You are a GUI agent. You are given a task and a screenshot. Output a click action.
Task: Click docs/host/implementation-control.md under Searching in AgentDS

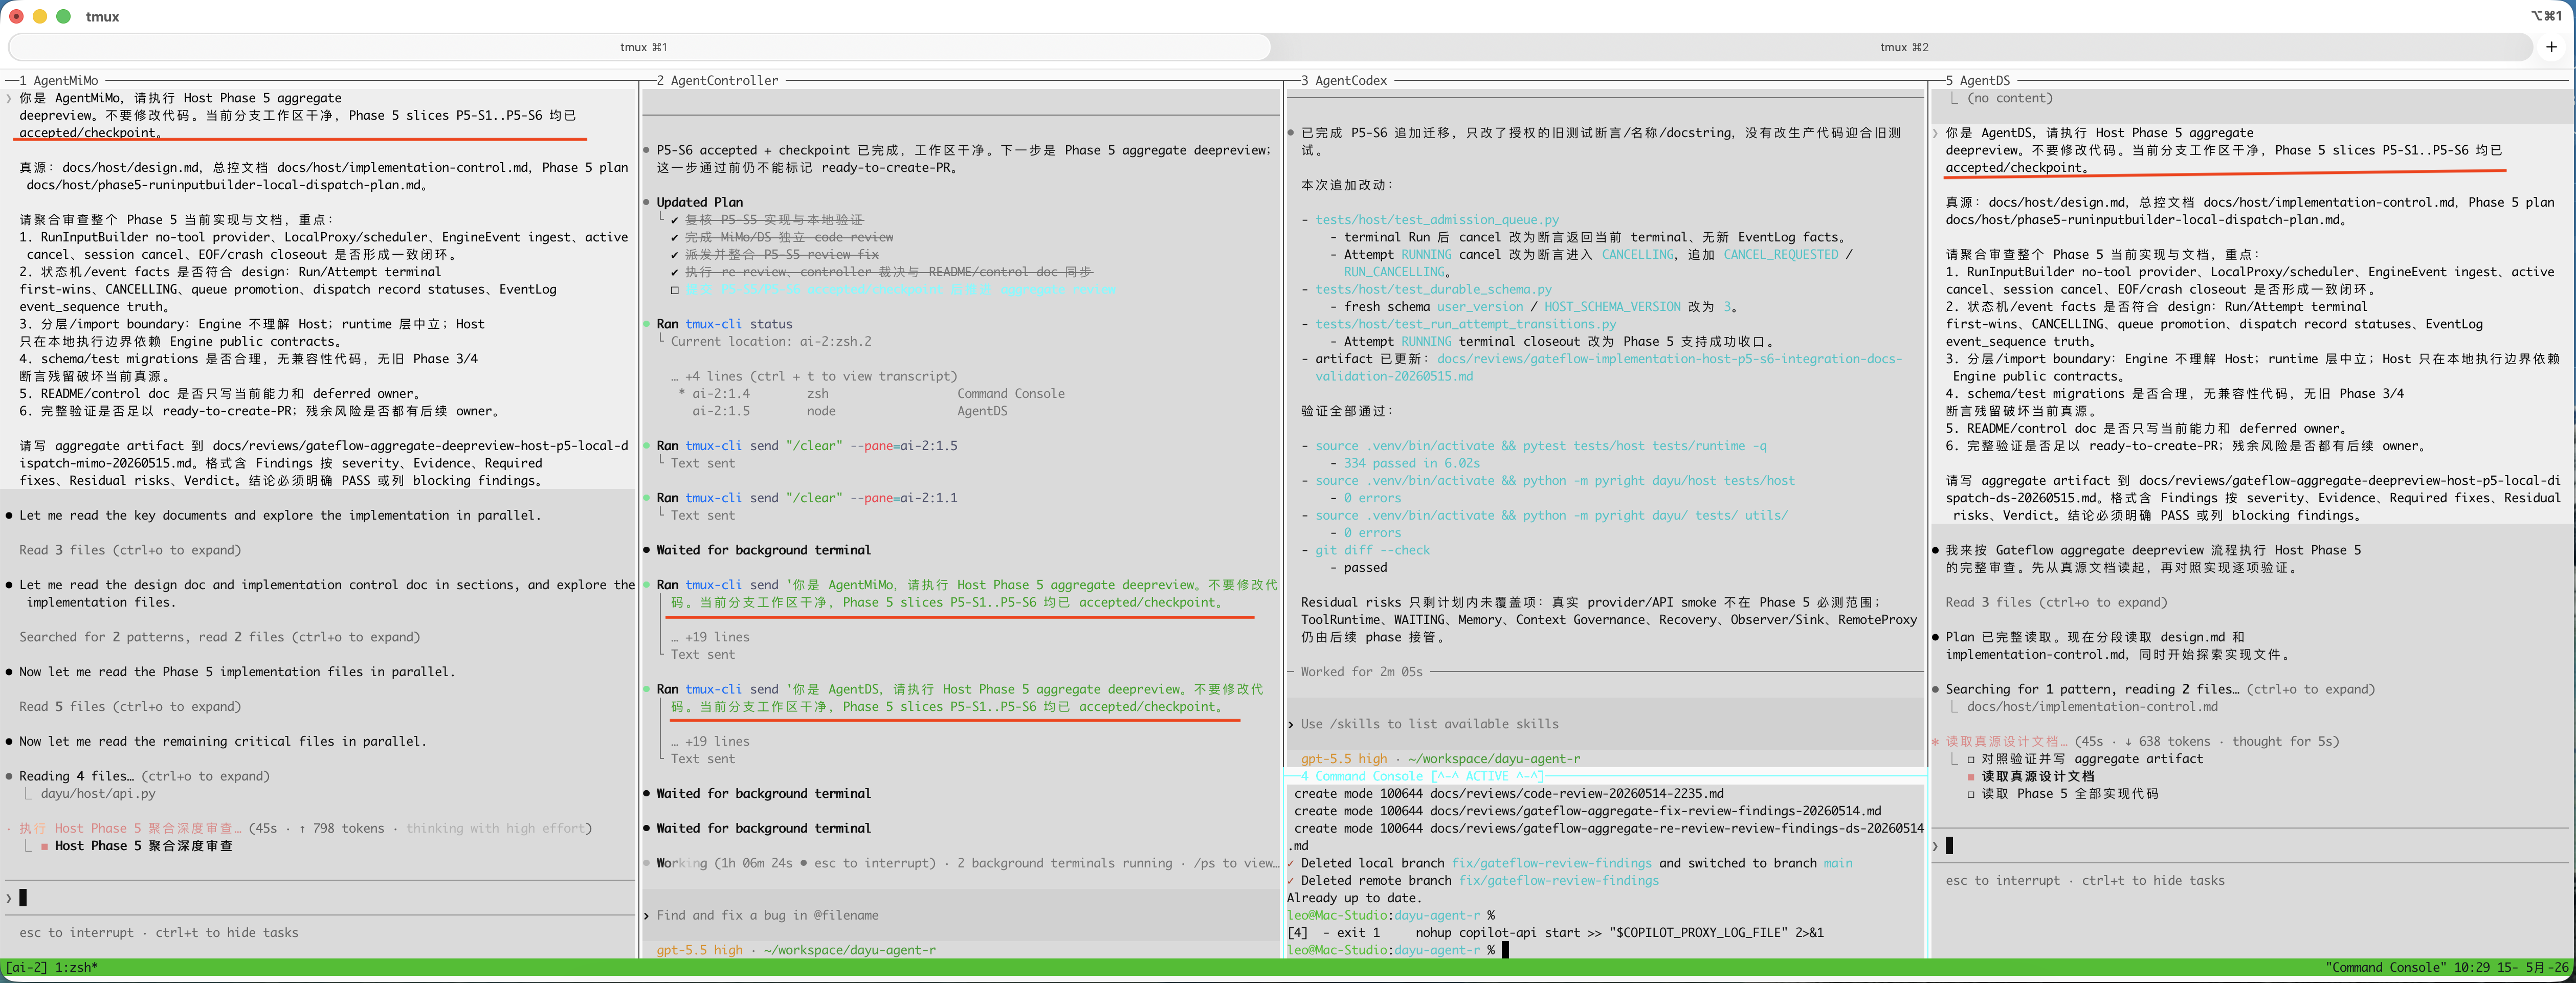click(2092, 707)
